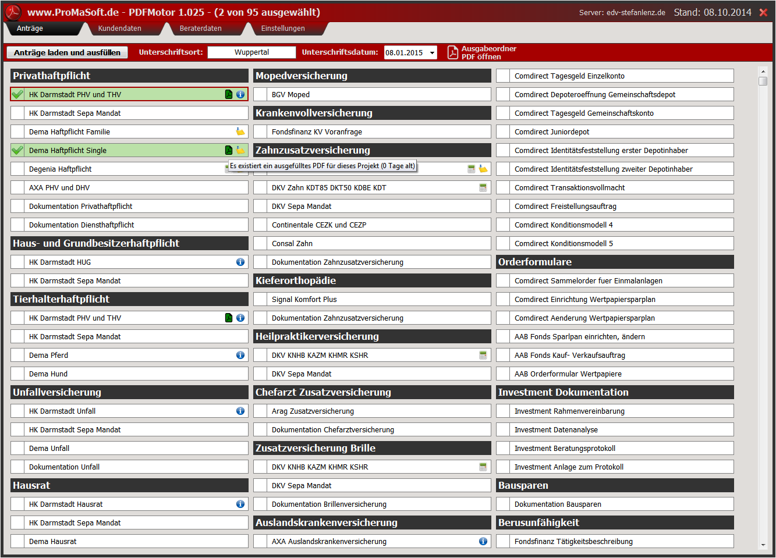This screenshot has height=558, width=776.
Task: Select the Dokumentation Brillenversicherung row
Action: [x=372, y=504]
